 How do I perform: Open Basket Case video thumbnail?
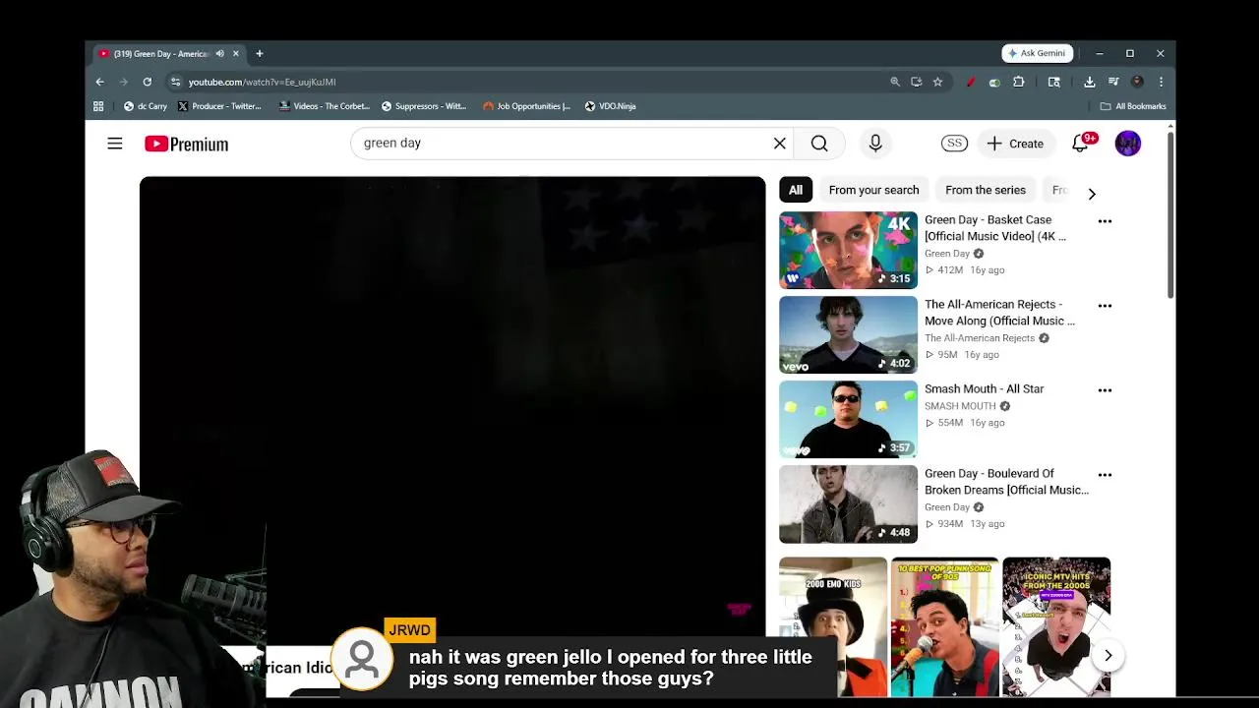848,250
